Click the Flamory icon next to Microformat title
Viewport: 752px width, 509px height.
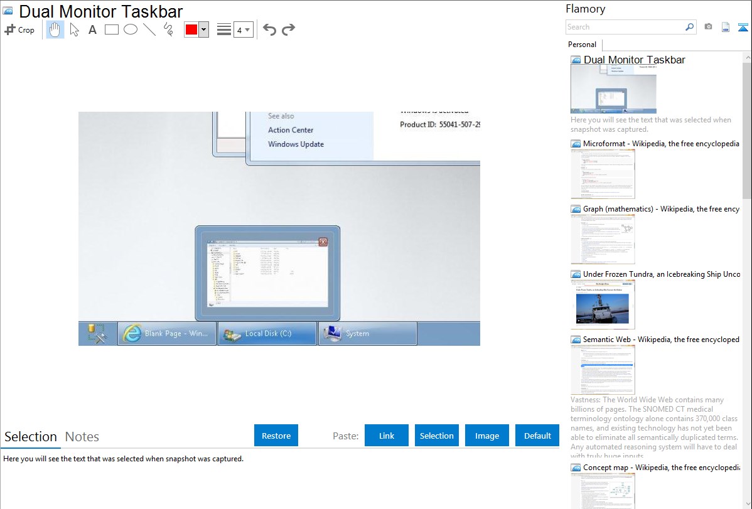coord(576,144)
